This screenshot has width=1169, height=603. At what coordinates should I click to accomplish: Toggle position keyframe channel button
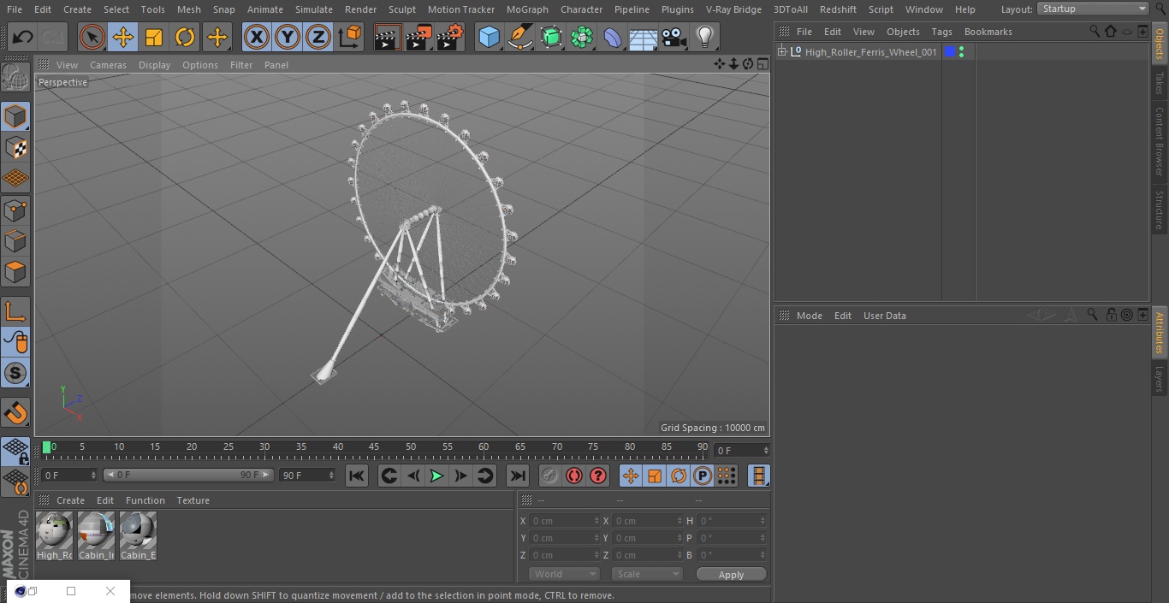click(631, 476)
